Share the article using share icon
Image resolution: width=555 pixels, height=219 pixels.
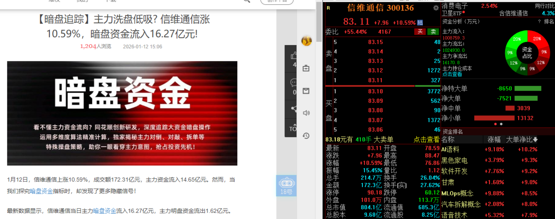pyautogui.click(x=294, y=109)
